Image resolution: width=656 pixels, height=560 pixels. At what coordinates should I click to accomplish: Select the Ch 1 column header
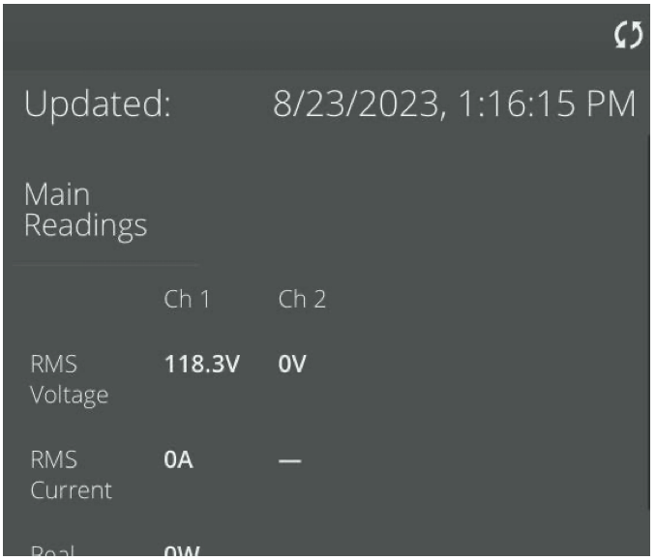click(187, 300)
